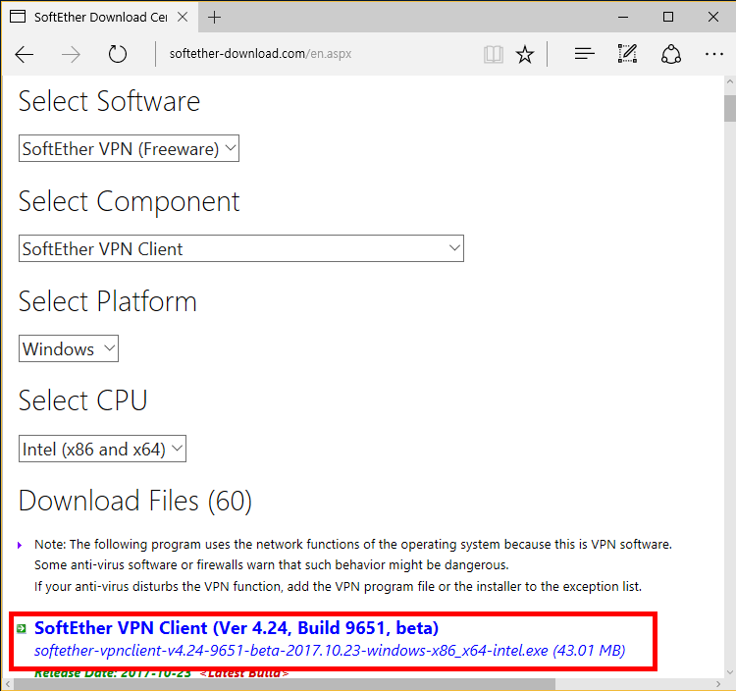Image resolution: width=736 pixels, height=691 pixels.
Task: Open Select Software dropdown
Action: pyautogui.click(x=129, y=148)
